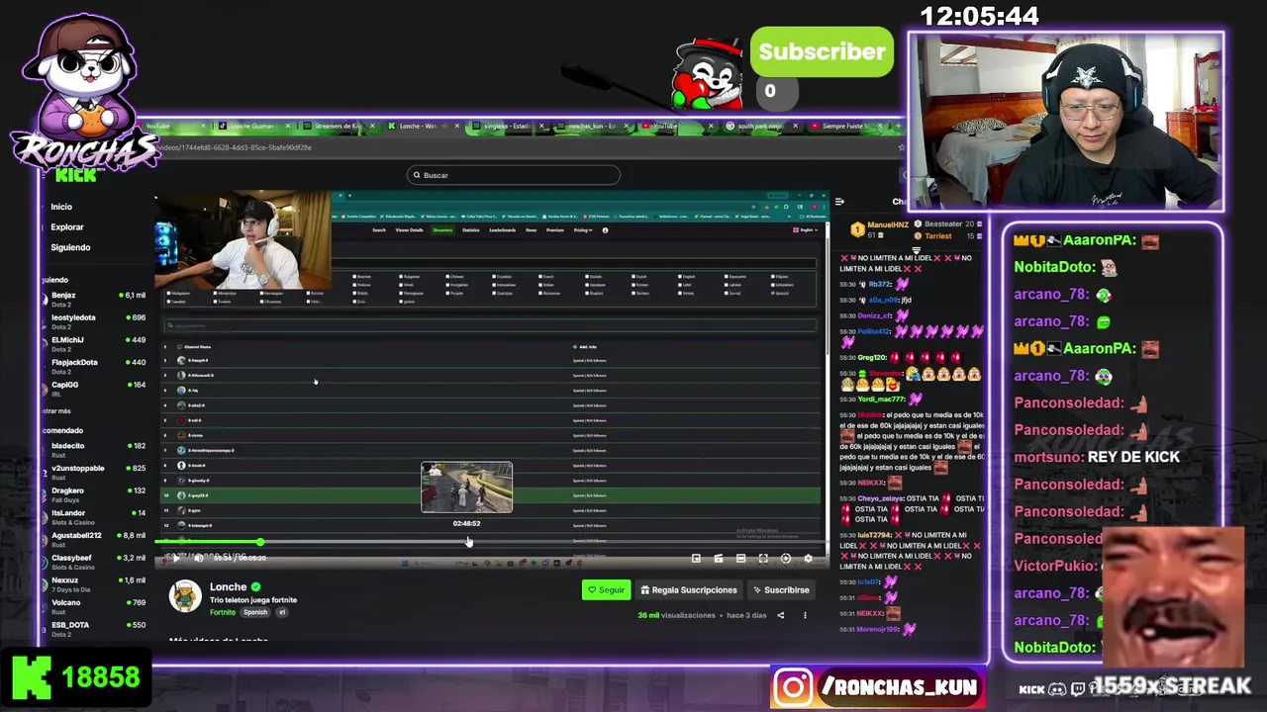The image size is (1267, 712).
Task: Switch to the Streamers de Kick tab
Action: [339, 126]
